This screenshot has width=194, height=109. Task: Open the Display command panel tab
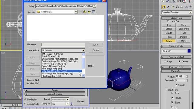point(184,1)
